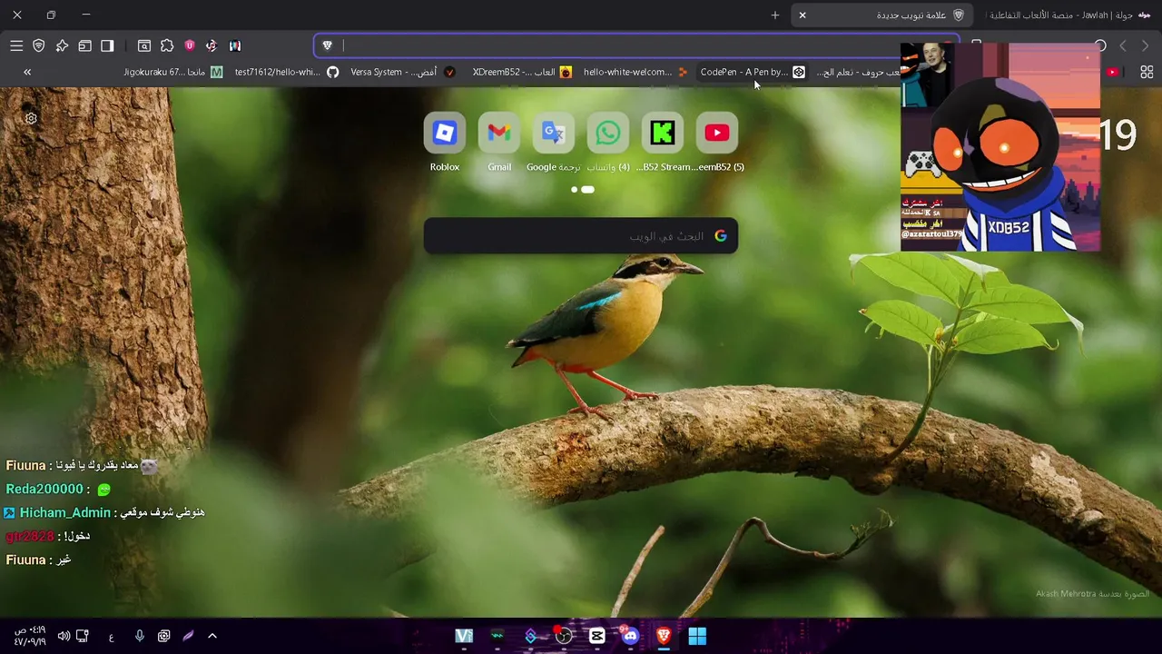Open the hello-white-welcom bookmark

(635, 72)
